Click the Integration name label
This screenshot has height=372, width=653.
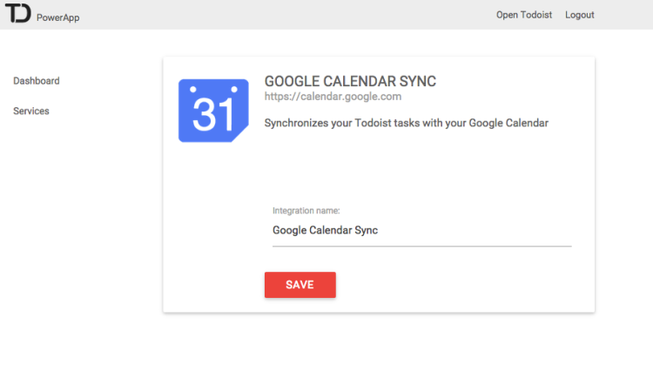pyautogui.click(x=306, y=211)
